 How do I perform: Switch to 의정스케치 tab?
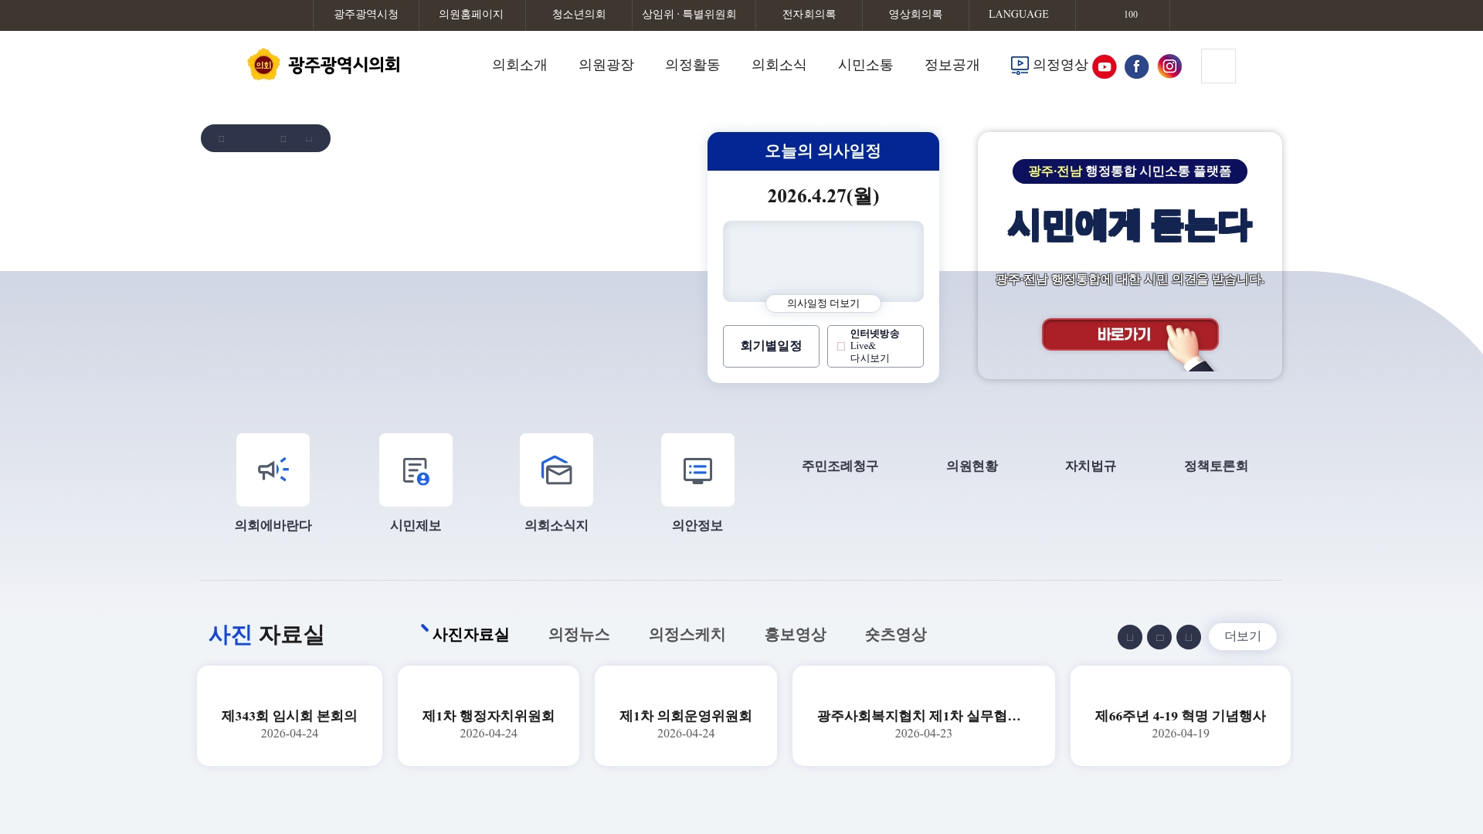pyautogui.click(x=687, y=635)
